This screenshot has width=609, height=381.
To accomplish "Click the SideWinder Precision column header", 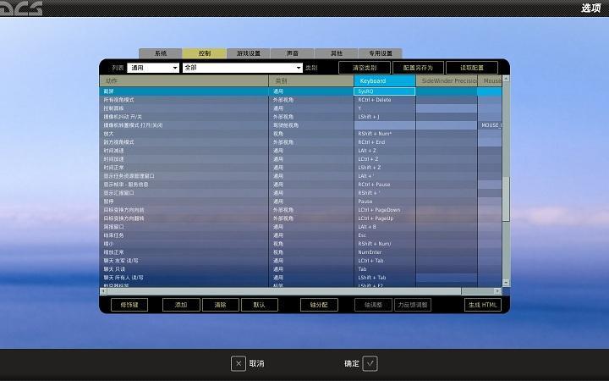I will 447,80.
